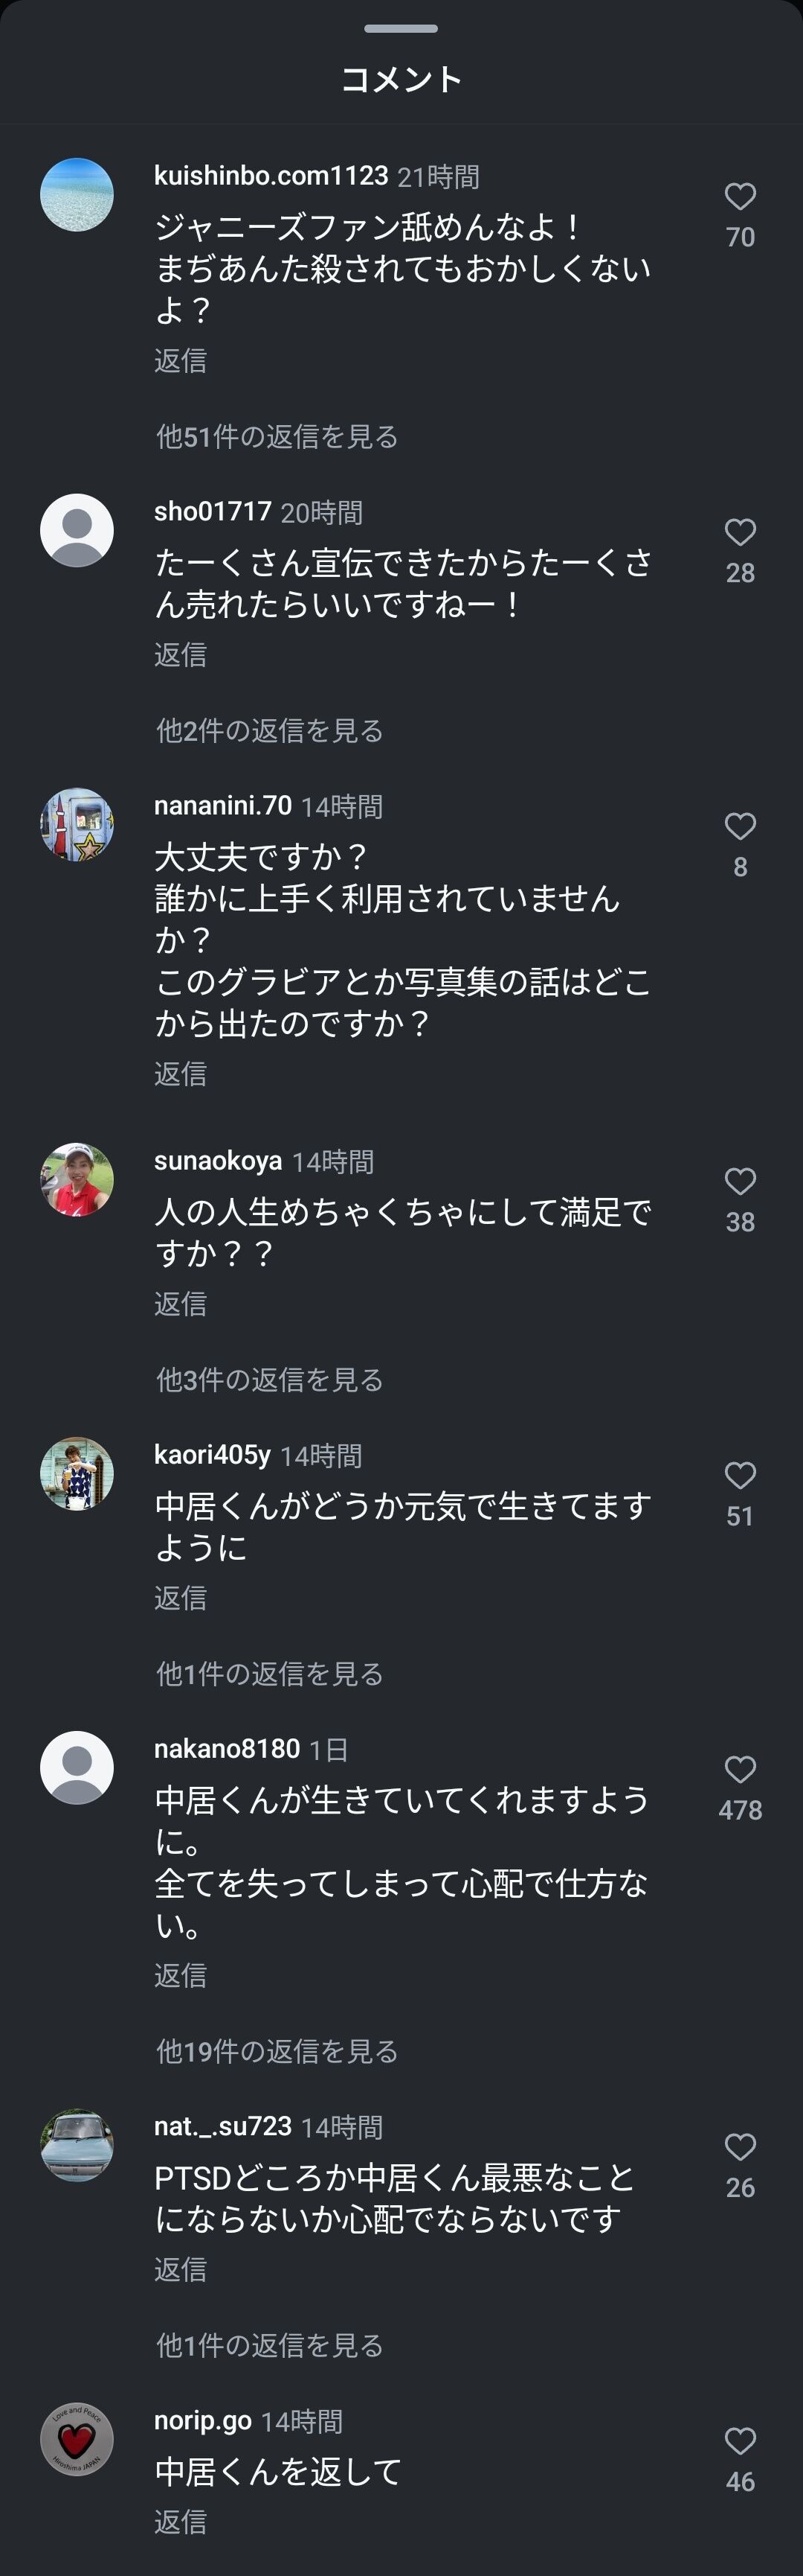Heart the sunaokoya comment
The width and height of the screenshot is (803, 2576).
(x=739, y=1181)
